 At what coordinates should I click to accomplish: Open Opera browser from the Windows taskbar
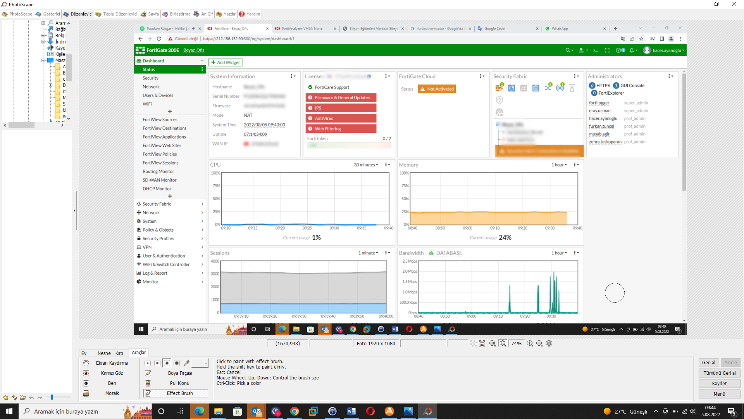click(370, 411)
